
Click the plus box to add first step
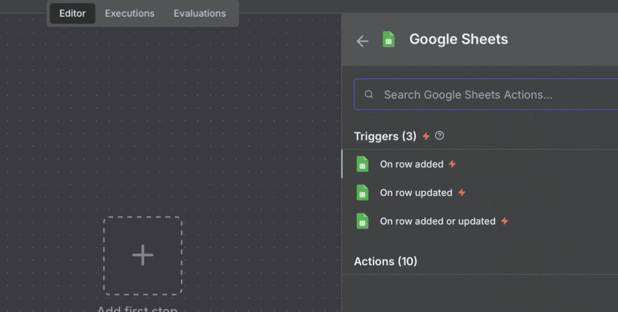click(x=142, y=255)
